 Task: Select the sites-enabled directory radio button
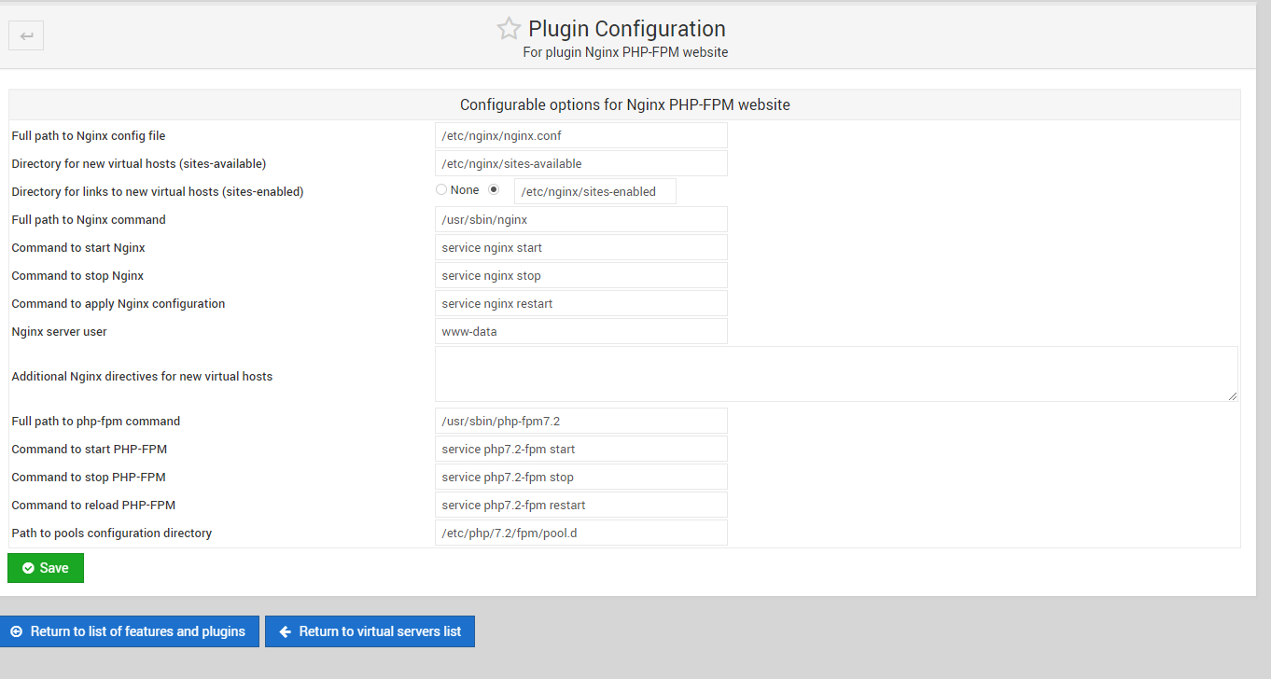point(495,189)
